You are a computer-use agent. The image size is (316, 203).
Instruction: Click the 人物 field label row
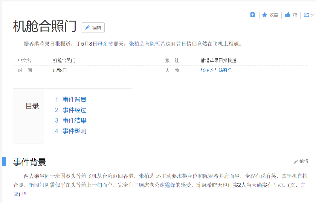pos(172,70)
